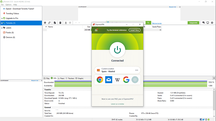Click the Take our survey link
216x121 pixels.
tap(157, 23)
